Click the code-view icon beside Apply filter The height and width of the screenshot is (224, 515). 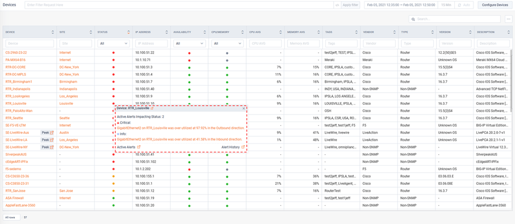click(x=337, y=5)
